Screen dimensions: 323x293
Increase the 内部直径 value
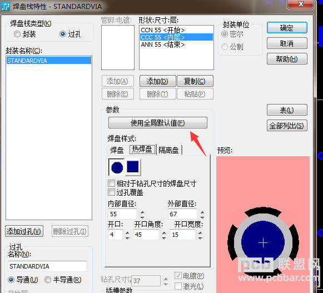tap(142, 212)
